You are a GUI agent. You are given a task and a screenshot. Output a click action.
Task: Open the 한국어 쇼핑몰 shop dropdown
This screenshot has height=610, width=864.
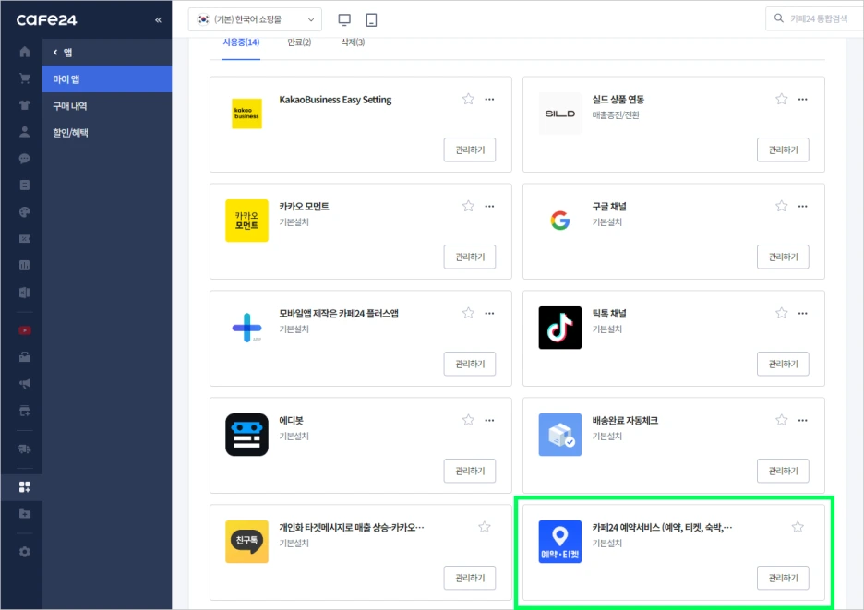[255, 19]
